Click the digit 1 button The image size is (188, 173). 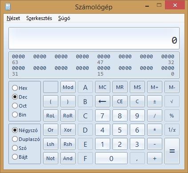pos(103,144)
